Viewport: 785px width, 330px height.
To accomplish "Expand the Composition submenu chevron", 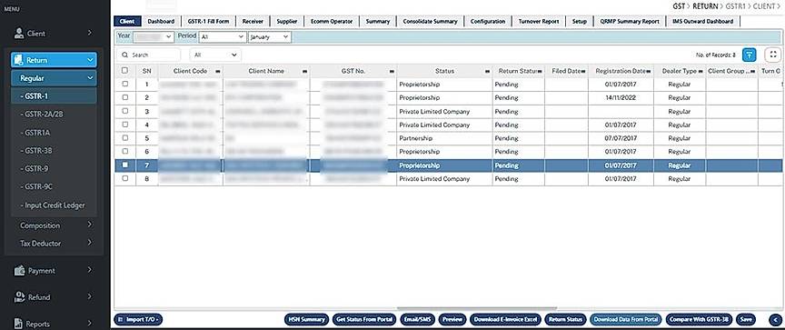I will 90,225.
